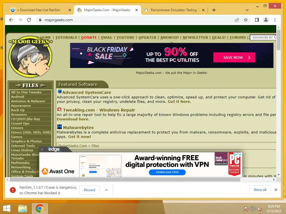Select the MajorGeeks.Com tab
Image resolution: width=286 pixels, height=214 pixels.
coord(107,10)
